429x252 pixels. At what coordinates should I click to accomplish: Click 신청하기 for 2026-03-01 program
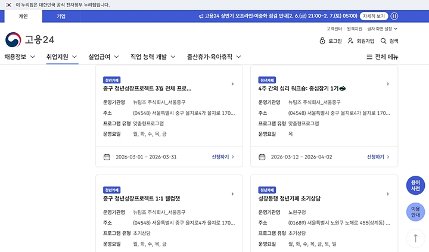223,157
